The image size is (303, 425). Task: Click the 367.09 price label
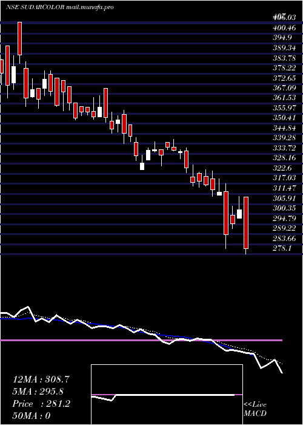[285, 87]
